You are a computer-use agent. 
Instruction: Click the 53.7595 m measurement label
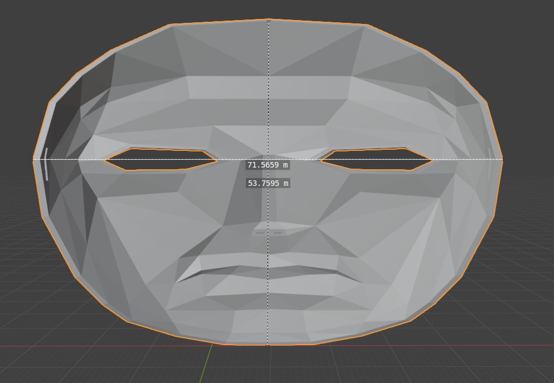(268, 183)
